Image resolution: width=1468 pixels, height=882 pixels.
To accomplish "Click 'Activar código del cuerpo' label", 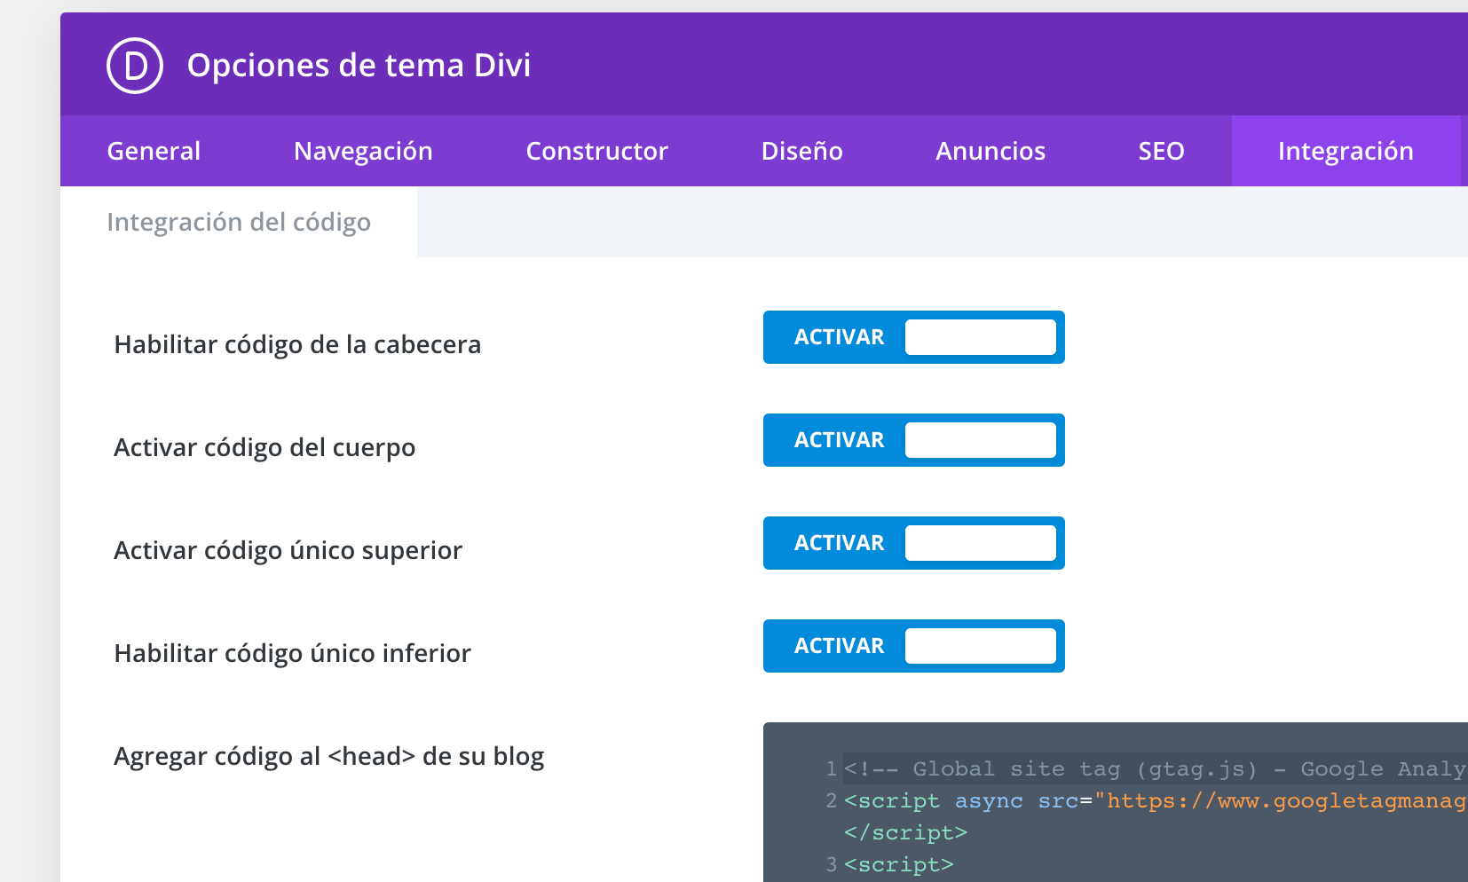I will [264, 447].
